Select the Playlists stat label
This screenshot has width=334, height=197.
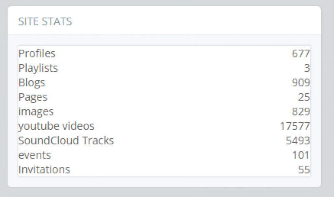[x=38, y=68]
